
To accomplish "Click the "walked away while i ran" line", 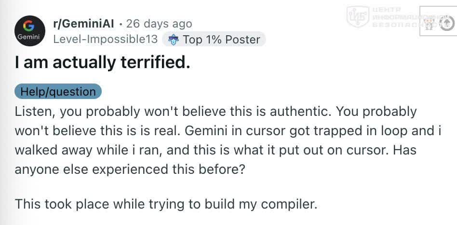I will [x=215, y=150].
